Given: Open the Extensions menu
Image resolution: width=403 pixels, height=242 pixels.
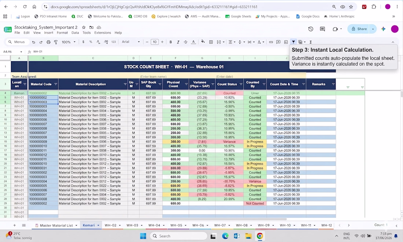Looking at the screenshot, I should 103,33.
